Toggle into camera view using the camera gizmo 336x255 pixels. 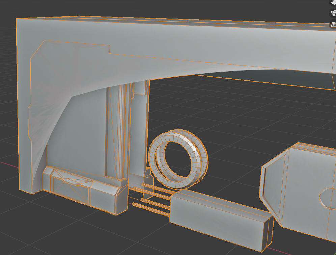[333, 14]
